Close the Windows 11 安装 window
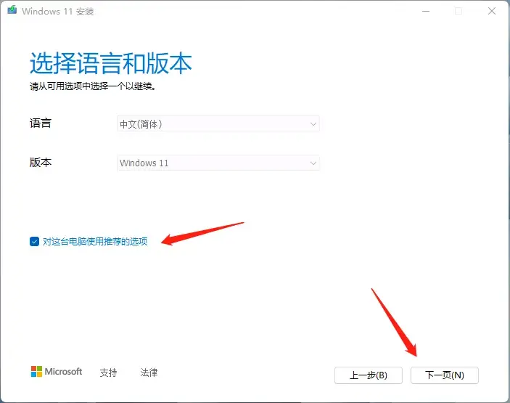This screenshot has width=510, height=403. tap(492, 12)
